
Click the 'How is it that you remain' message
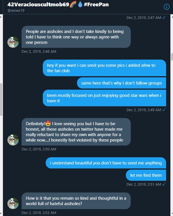coord(76,201)
